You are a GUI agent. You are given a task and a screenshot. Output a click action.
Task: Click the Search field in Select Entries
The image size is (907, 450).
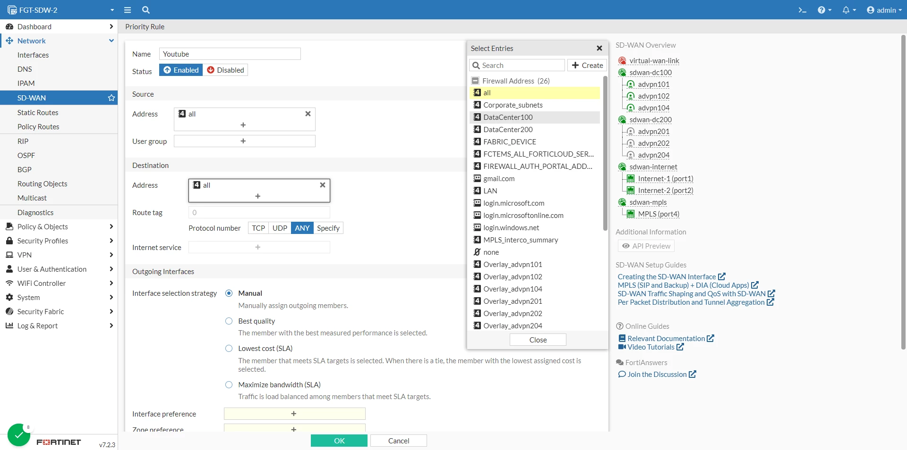(x=517, y=65)
